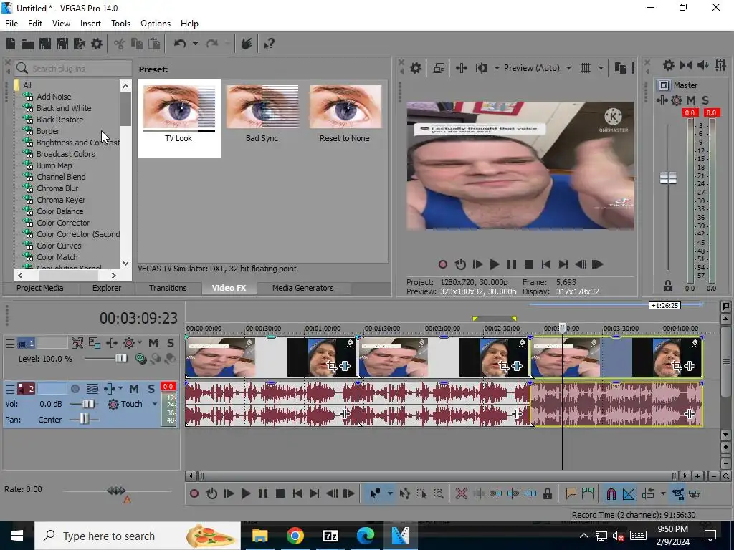734x550 pixels.
Task: Insert a region from edit toolbar
Action: pos(588,494)
